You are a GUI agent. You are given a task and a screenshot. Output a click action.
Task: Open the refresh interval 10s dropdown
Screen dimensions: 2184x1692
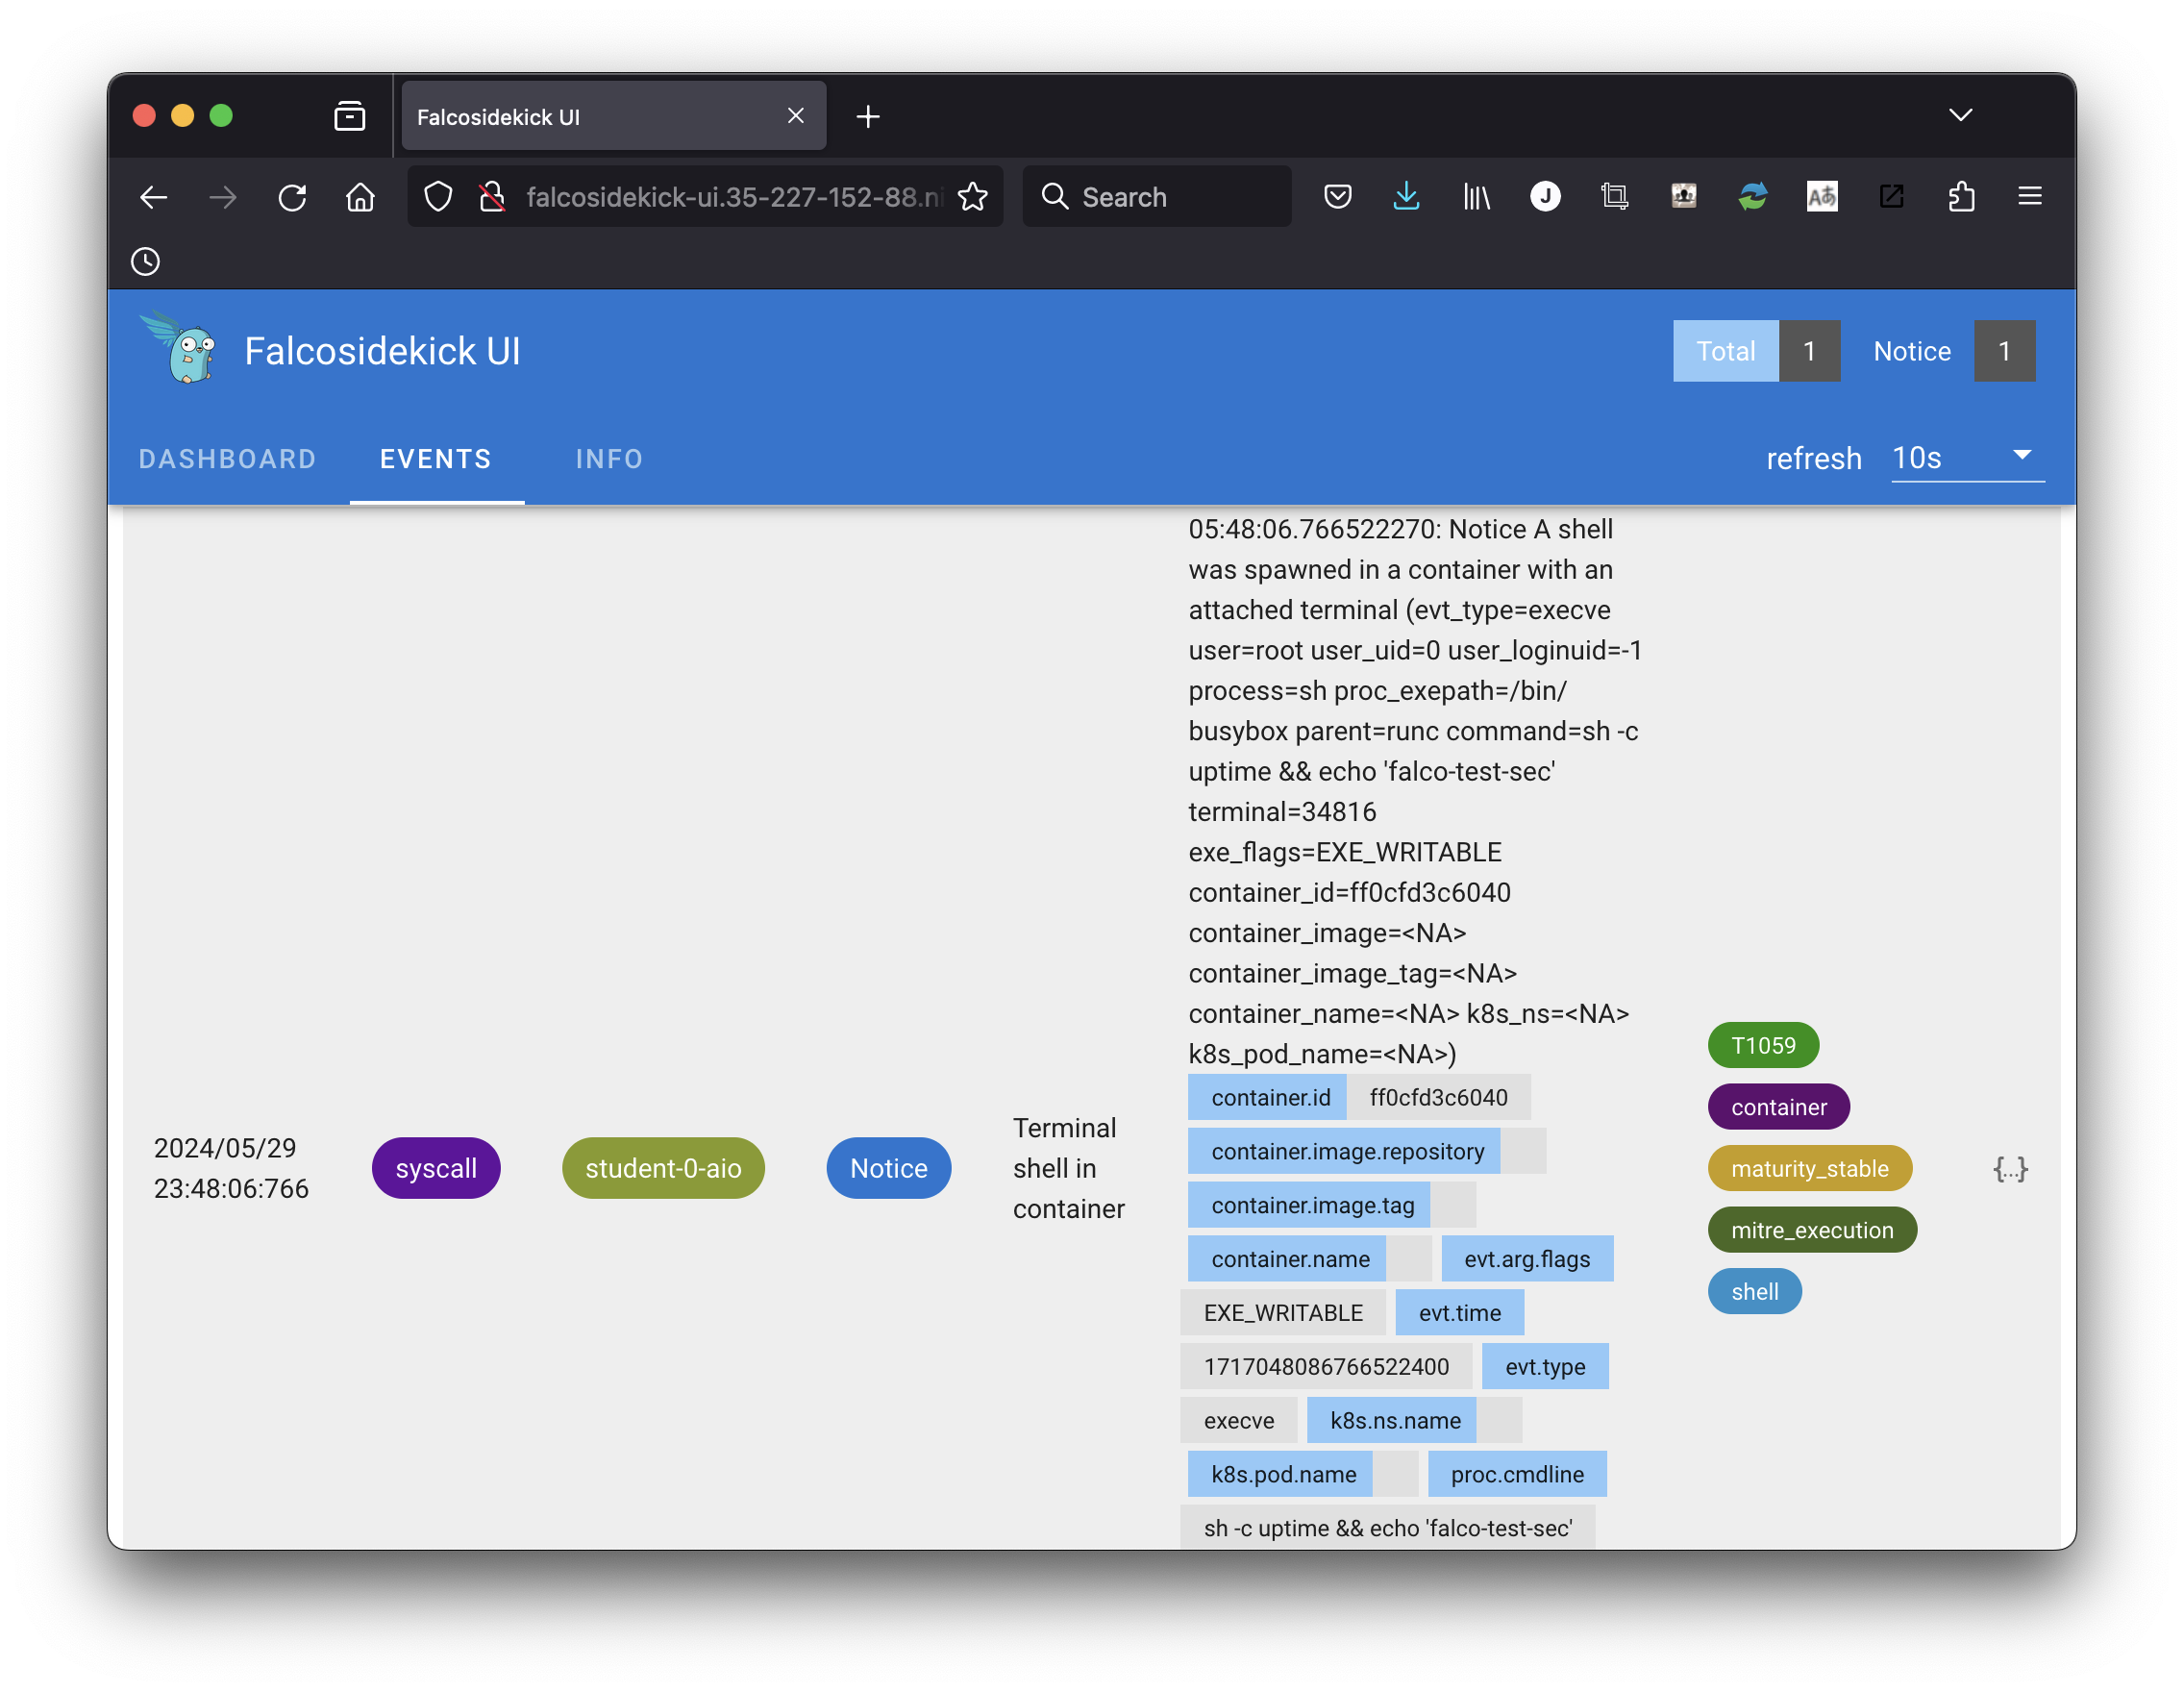coord(1967,458)
